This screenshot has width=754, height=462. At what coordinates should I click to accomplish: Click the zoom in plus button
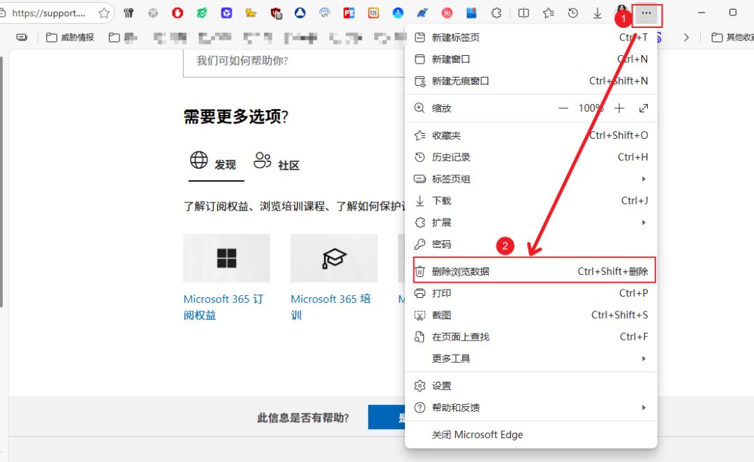[x=619, y=108]
